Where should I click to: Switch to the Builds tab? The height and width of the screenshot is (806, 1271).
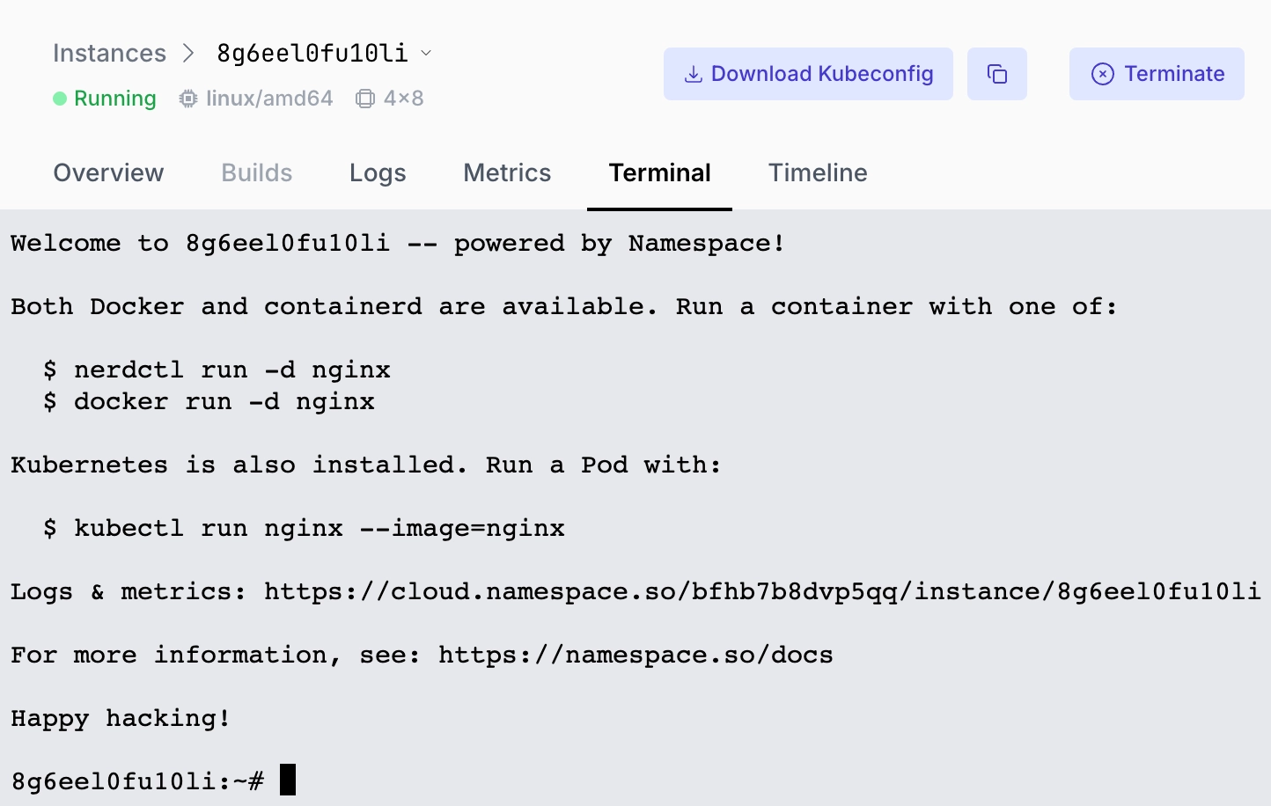tap(257, 172)
